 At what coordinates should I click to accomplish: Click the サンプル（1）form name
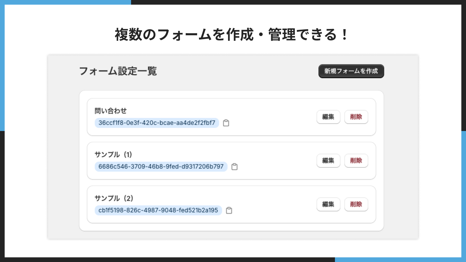pos(114,155)
